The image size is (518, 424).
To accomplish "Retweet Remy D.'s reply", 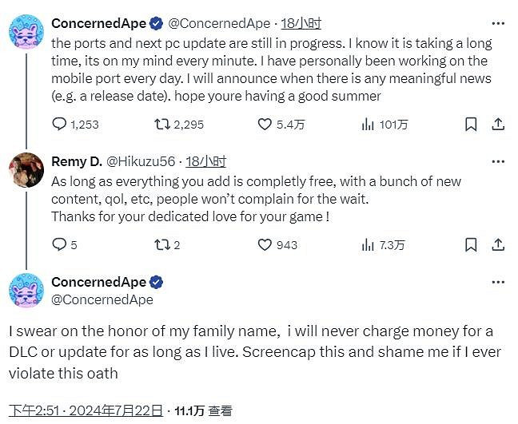I will click(x=162, y=245).
